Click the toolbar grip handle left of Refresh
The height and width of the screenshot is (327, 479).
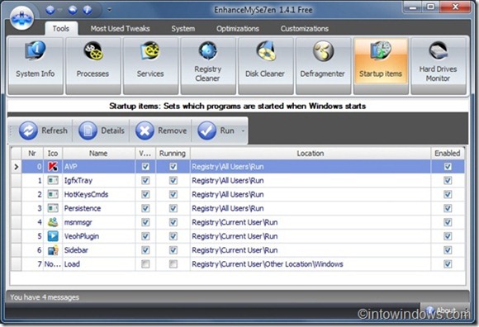pyautogui.click(x=11, y=131)
